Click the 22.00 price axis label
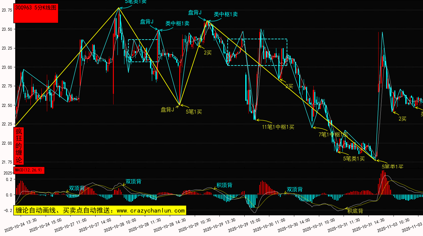Image resolution: width=423 pixels, height=236 pixels. [x=7, y=143]
